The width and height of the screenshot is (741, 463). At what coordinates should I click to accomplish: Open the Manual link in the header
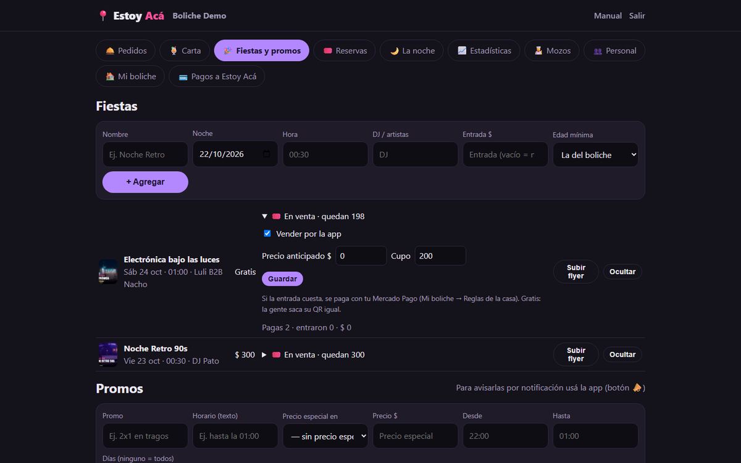(x=608, y=15)
